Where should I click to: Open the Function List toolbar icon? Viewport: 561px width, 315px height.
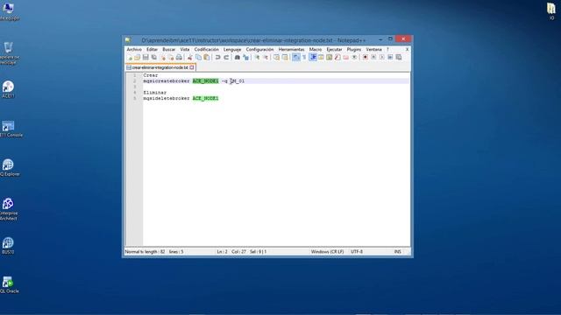pyautogui.click(x=337, y=58)
